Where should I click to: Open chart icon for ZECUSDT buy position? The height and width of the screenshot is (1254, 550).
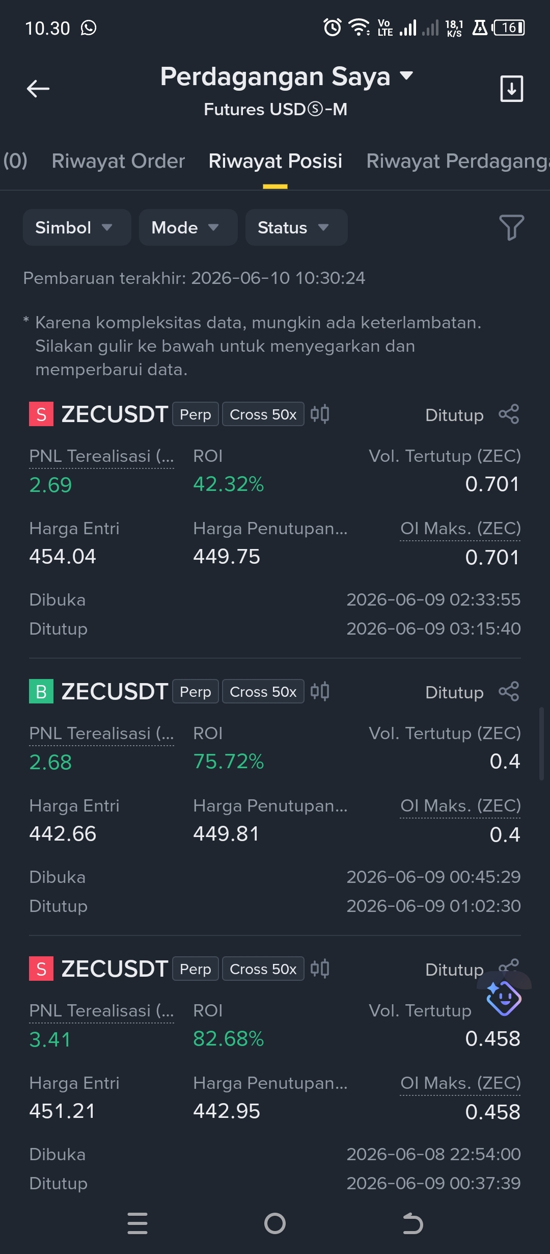click(x=320, y=691)
